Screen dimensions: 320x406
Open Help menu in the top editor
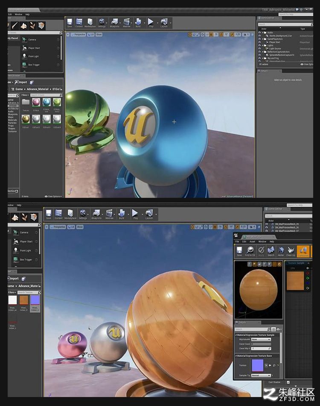pos(27,15)
